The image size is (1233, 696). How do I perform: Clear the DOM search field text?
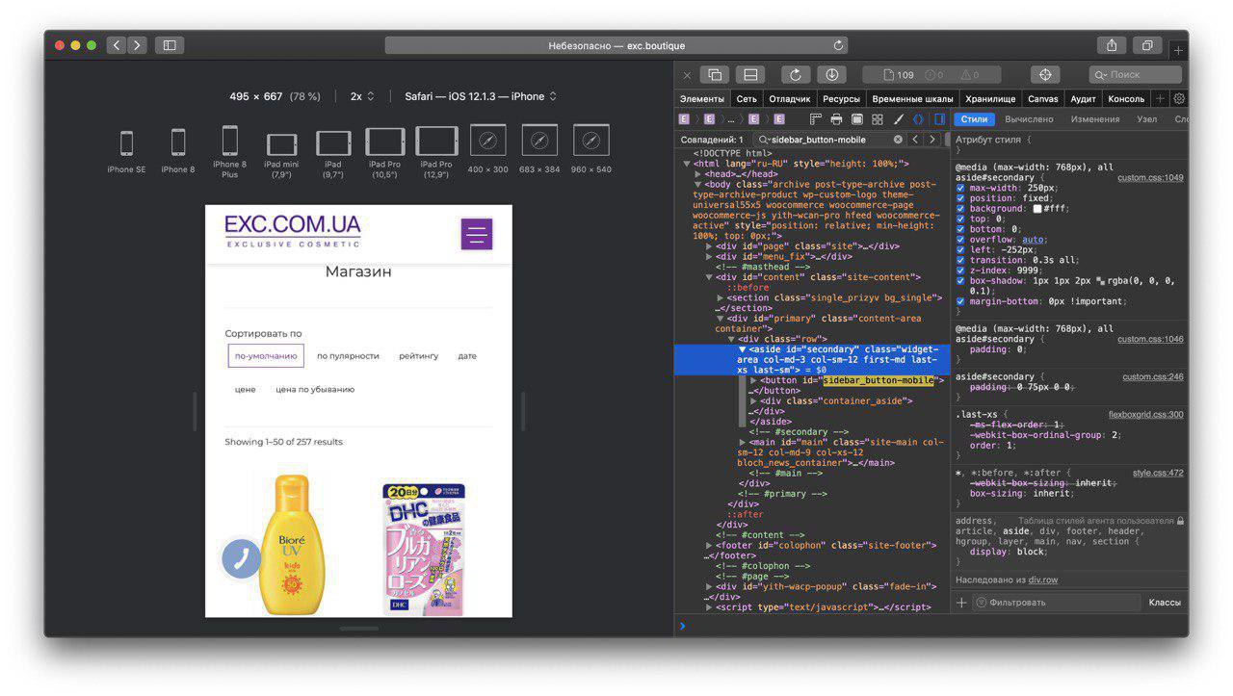click(x=898, y=140)
